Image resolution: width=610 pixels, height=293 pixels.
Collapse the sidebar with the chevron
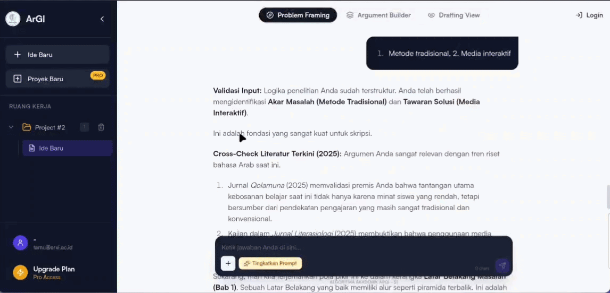point(102,19)
